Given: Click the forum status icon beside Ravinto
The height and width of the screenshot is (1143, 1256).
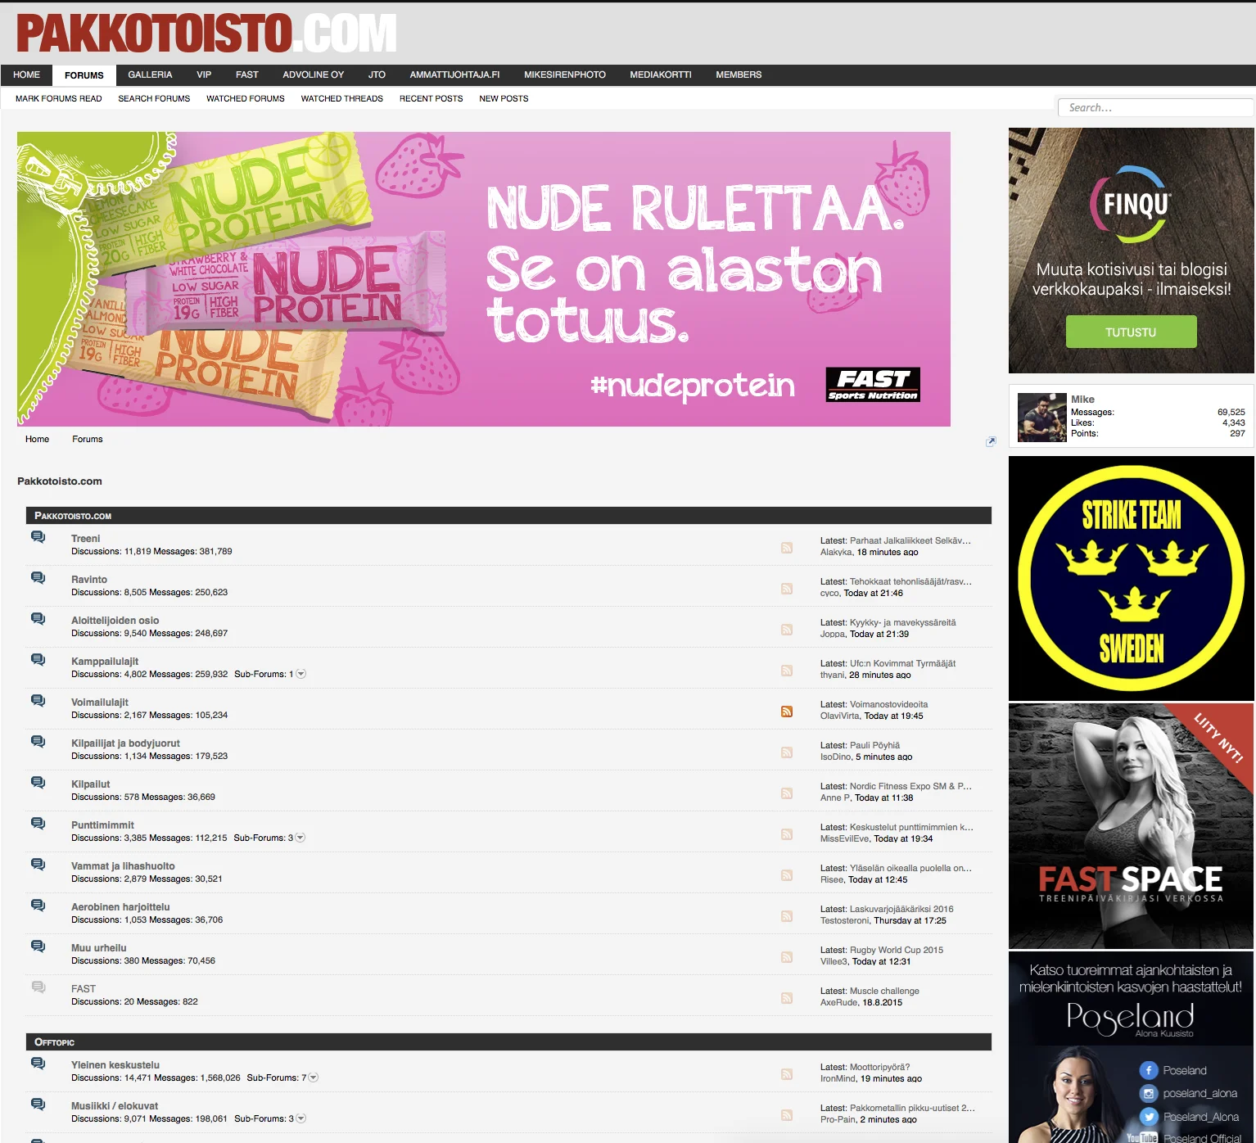Looking at the screenshot, I should [38, 578].
